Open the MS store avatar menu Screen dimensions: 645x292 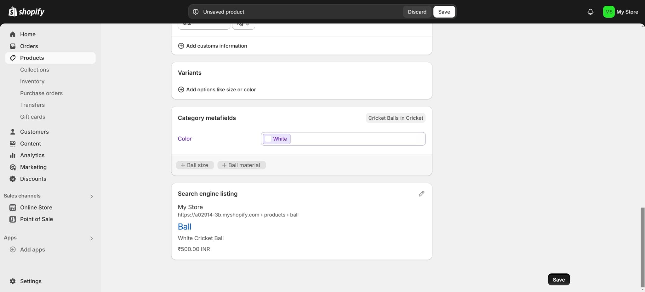coord(608,12)
